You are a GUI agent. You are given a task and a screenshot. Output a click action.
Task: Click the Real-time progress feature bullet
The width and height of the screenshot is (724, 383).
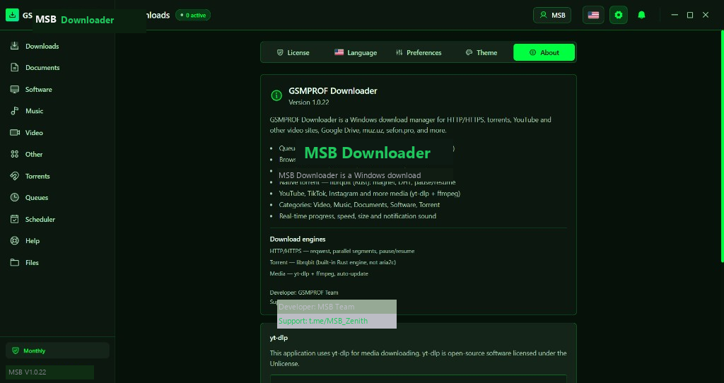click(357, 216)
